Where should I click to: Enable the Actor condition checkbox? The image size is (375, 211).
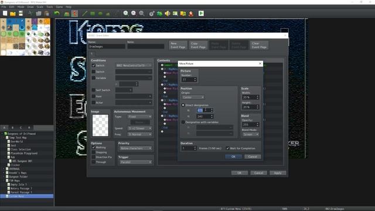[x=94, y=103]
